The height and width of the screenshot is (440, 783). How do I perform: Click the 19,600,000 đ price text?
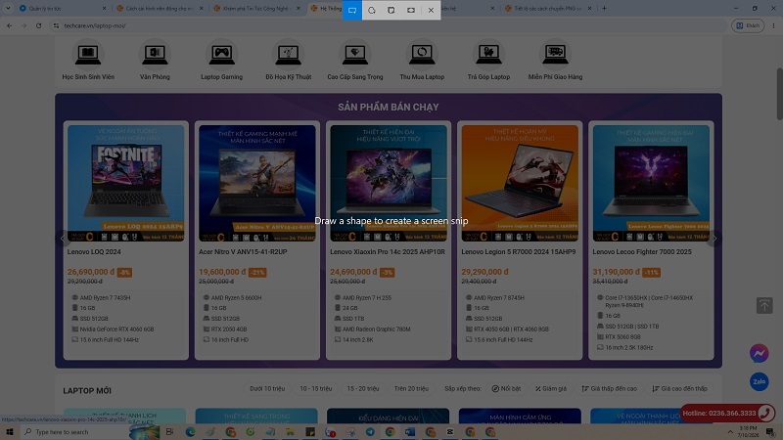point(222,272)
